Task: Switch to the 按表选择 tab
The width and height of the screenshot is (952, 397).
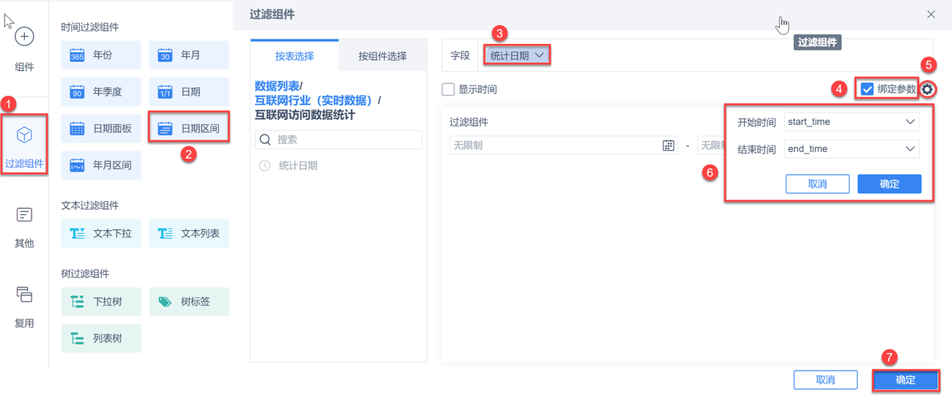Action: click(x=294, y=56)
